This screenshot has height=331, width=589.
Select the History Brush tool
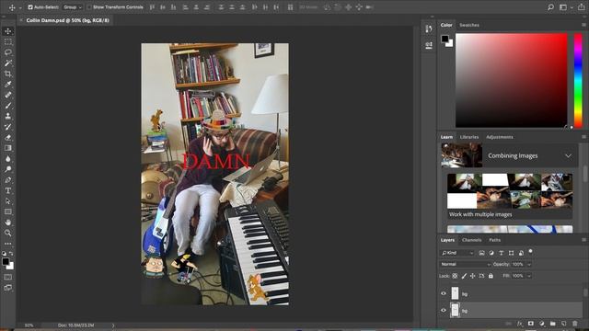8,127
